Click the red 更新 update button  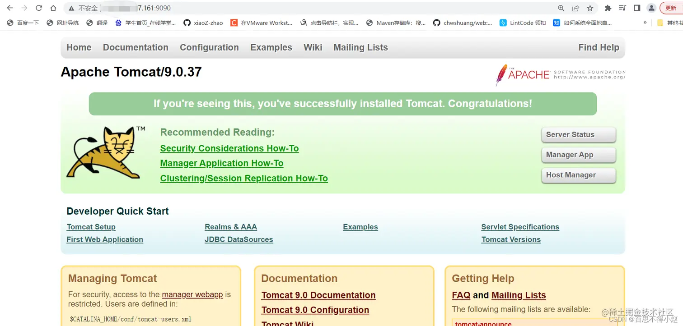pos(671,8)
